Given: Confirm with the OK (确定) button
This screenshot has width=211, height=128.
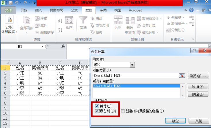Looking at the screenshot, I should 175,121.
